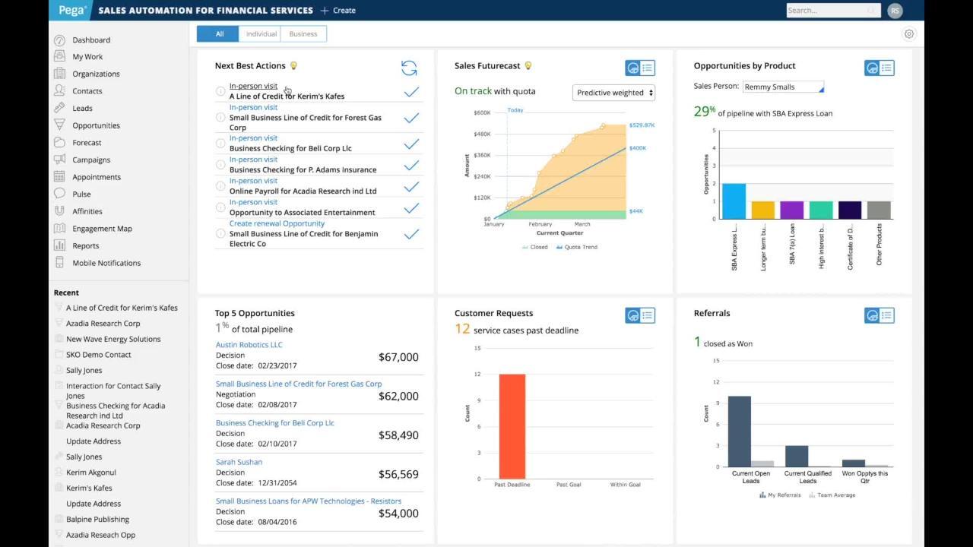Click into the Search field
Image resolution: width=973 pixels, height=547 pixels.
825,11
